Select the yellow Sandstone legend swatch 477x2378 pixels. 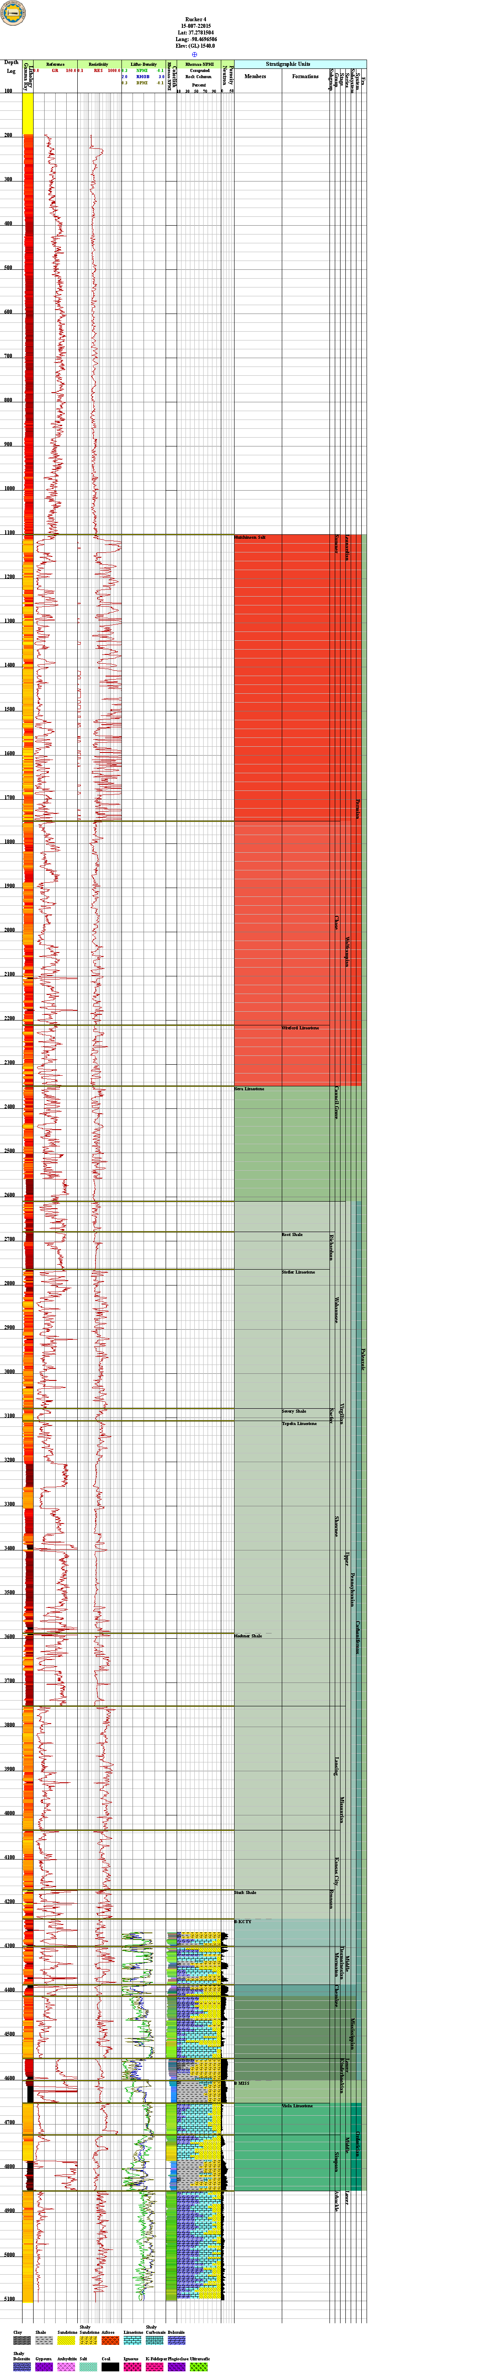(x=66, y=2340)
